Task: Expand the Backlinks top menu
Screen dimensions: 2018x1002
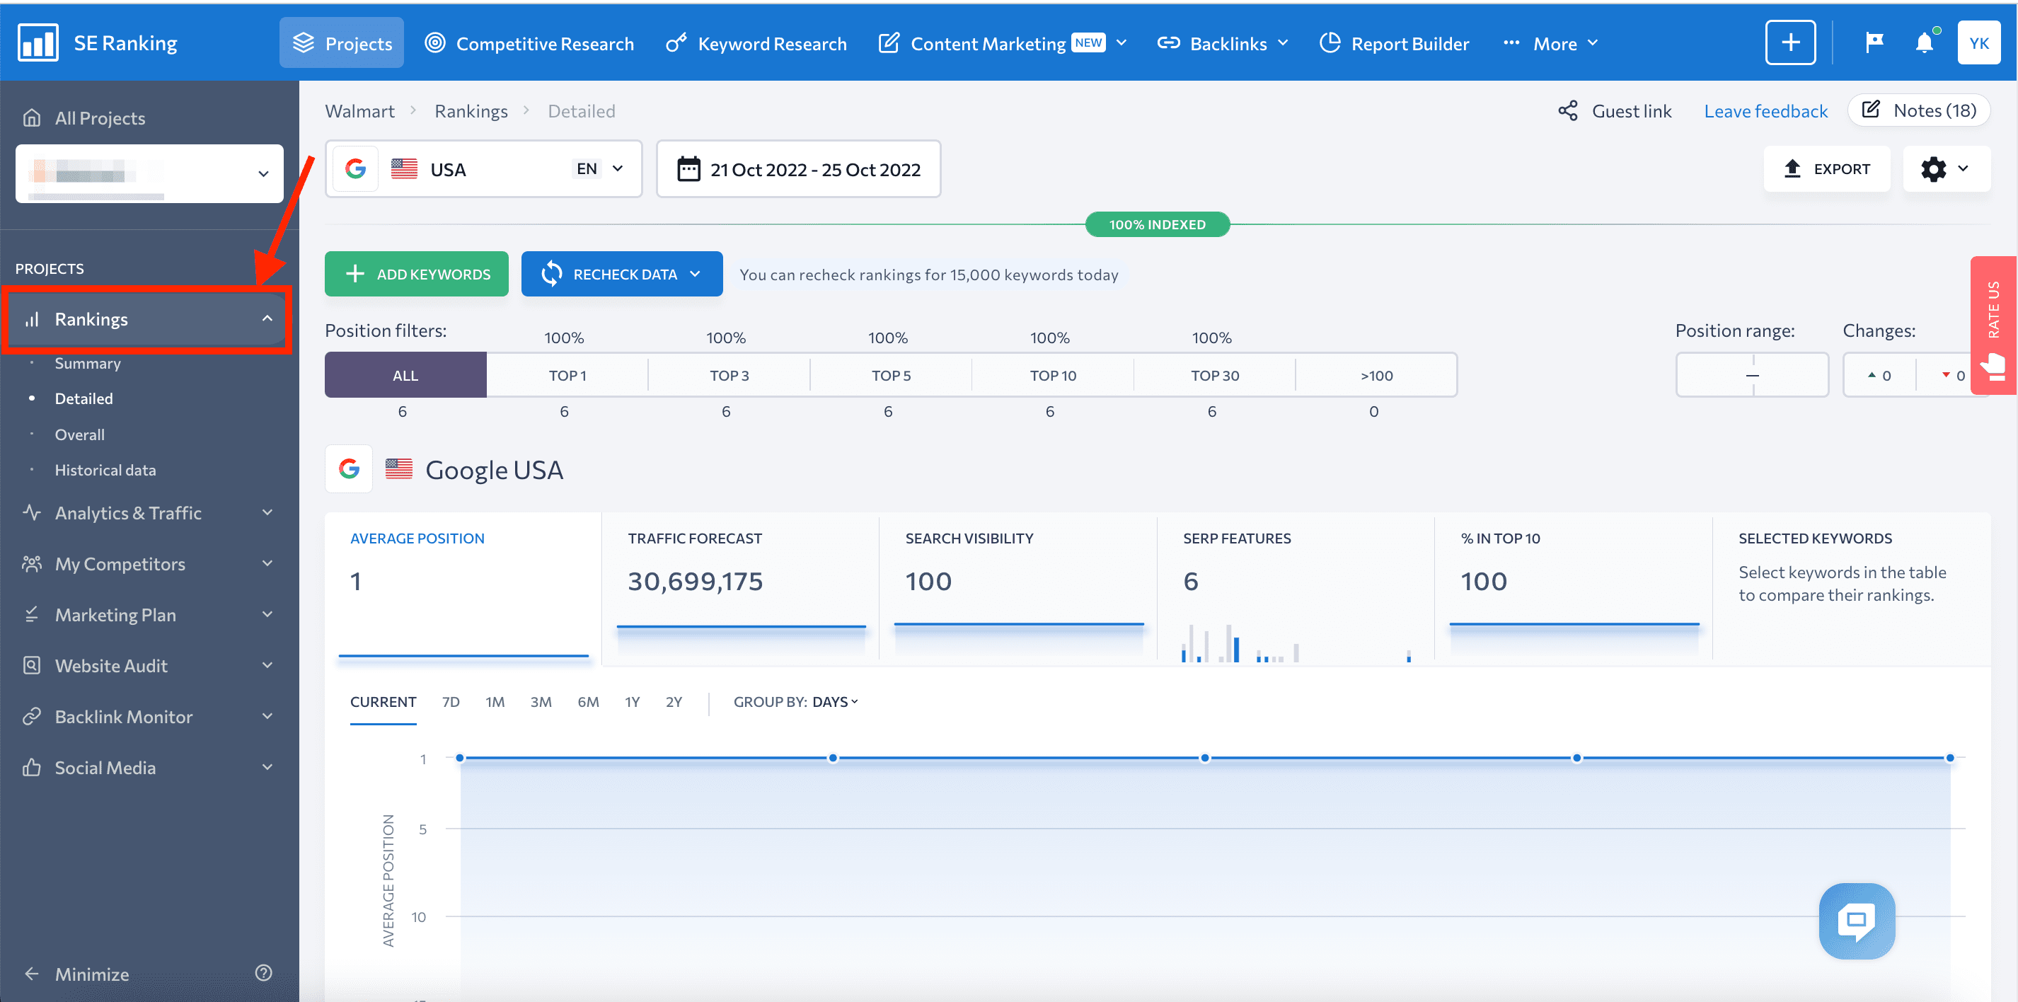Action: point(1222,43)
